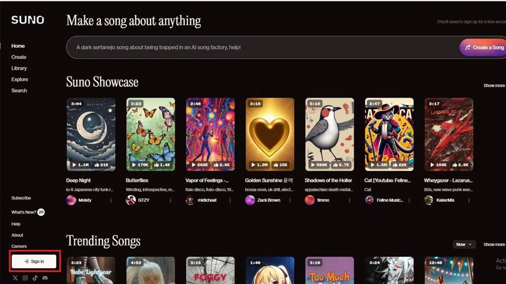
Task: Click the Deep Night song title
Action: click(78, 180)
